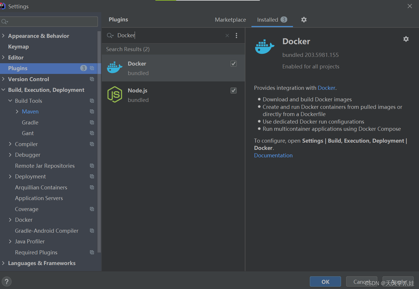Click the project-level icon next to Deployment

pos(92,176)
